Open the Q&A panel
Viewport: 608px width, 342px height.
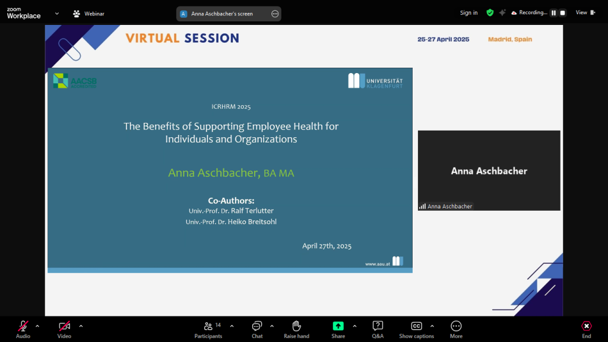point(378,326)
